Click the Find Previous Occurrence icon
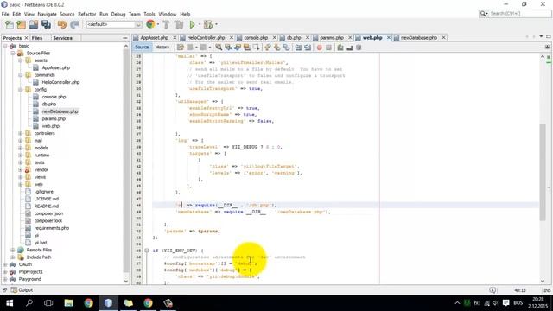 228,48
